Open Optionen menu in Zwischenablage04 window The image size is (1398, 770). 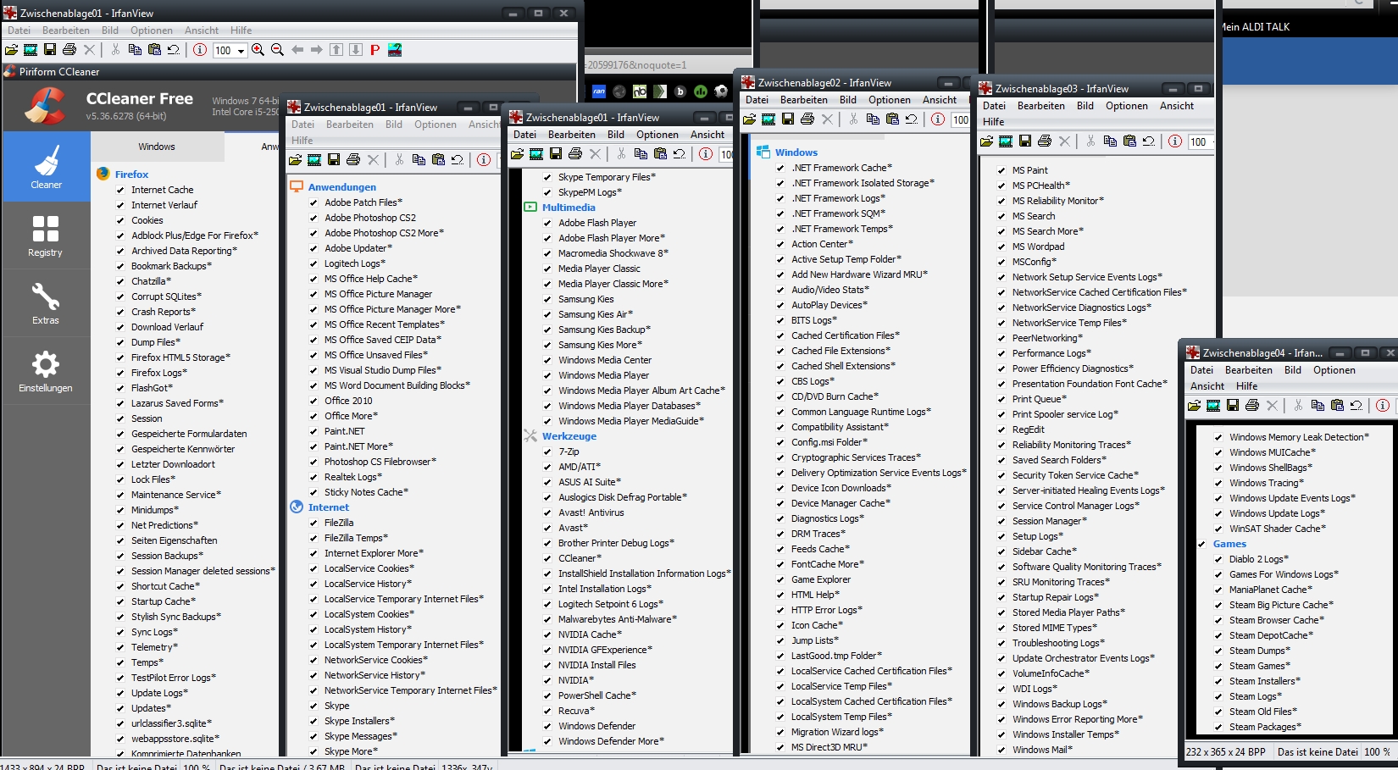click(x=1334, y=370)
